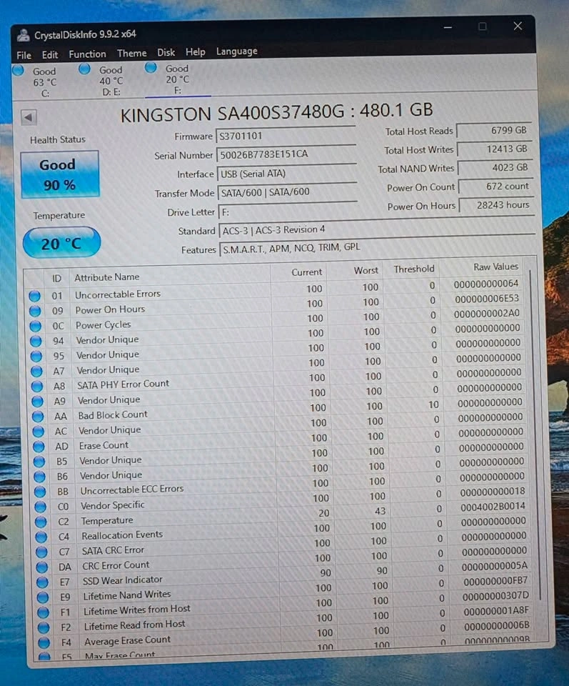569x686 pixels.
Task: Click the 20 °C temperature indicator
Action: pos(61,243)
